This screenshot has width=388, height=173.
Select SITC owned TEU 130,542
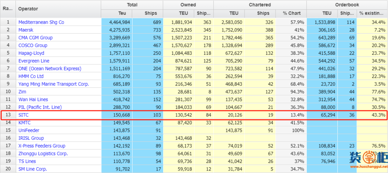[179, 115]
